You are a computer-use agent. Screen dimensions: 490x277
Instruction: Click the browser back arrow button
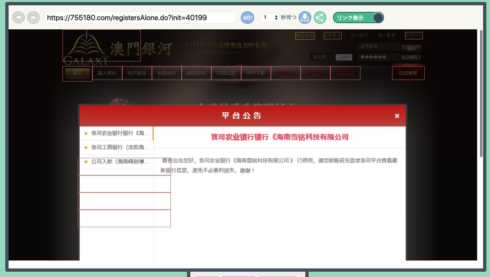pyautogui.click(x=19, y=18)
